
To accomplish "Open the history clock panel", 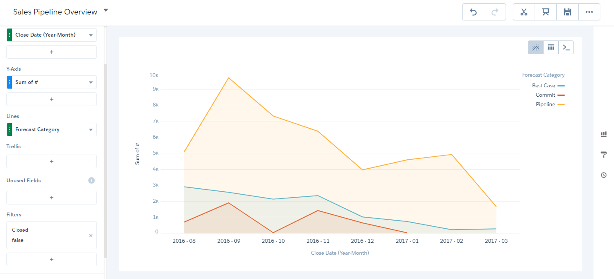I will tap(604, 175).
